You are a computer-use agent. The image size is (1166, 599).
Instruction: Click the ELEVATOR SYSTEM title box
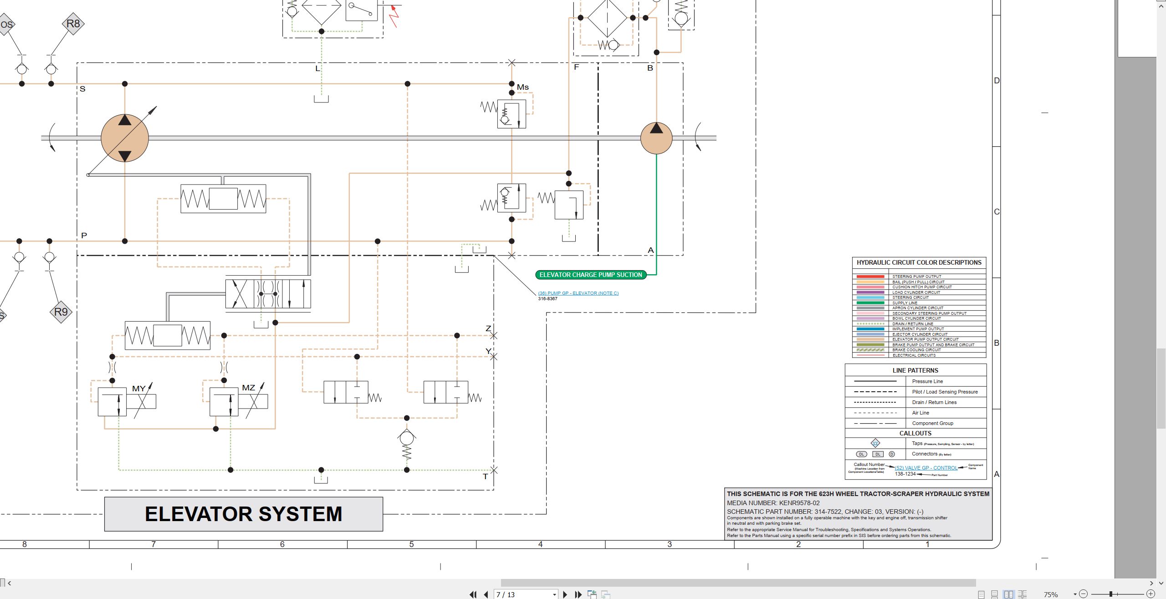[244, 514]
